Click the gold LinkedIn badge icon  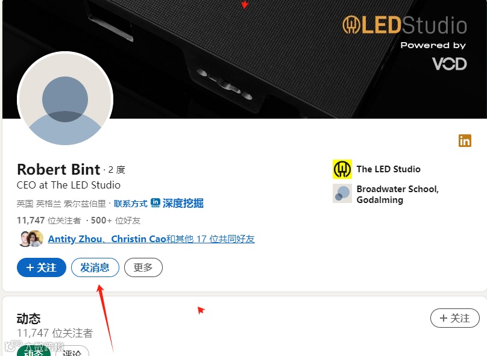(x=465, y=140)
